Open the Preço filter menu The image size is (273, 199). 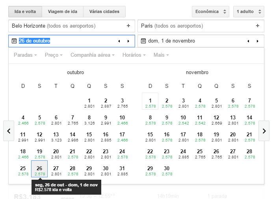[54, 55]
